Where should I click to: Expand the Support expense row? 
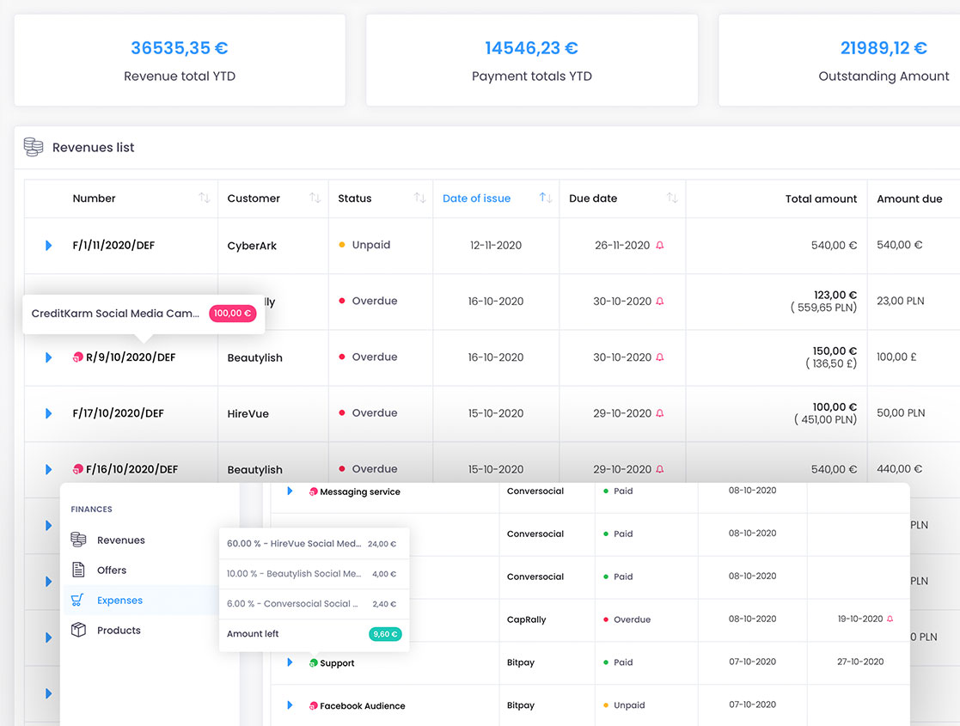[x=290, y=662]
